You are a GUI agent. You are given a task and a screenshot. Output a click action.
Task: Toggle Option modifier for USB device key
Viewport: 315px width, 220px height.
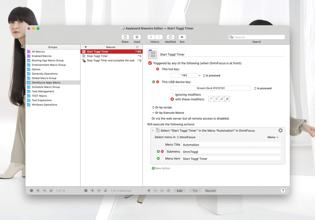pyautogui.click(x=217, y=99)
